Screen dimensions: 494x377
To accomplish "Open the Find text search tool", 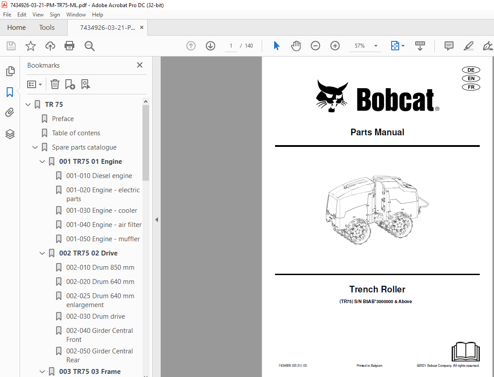I will (x=89, y=46).
